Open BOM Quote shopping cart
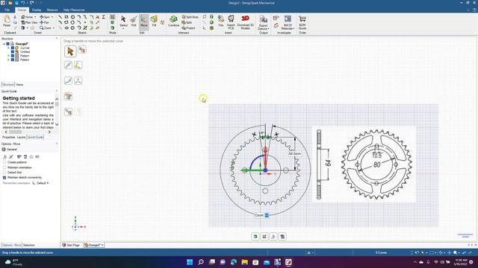The width and height of the screenshot is (478, 268). point(302,22)
